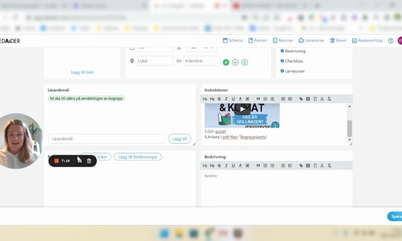The height and width of the screenshot is (241, 402).
Task: Insert blockquote in Instruktioner editor
Action: 258,99
